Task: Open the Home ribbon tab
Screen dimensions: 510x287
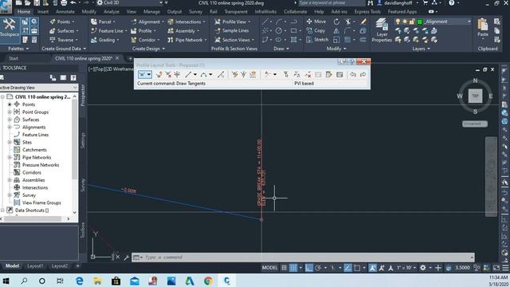Action: (23, 11)
